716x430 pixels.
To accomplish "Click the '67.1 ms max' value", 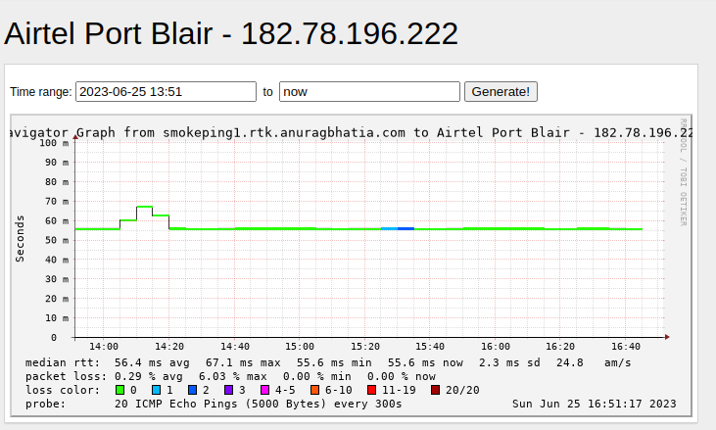I will [x=243, y=362].
